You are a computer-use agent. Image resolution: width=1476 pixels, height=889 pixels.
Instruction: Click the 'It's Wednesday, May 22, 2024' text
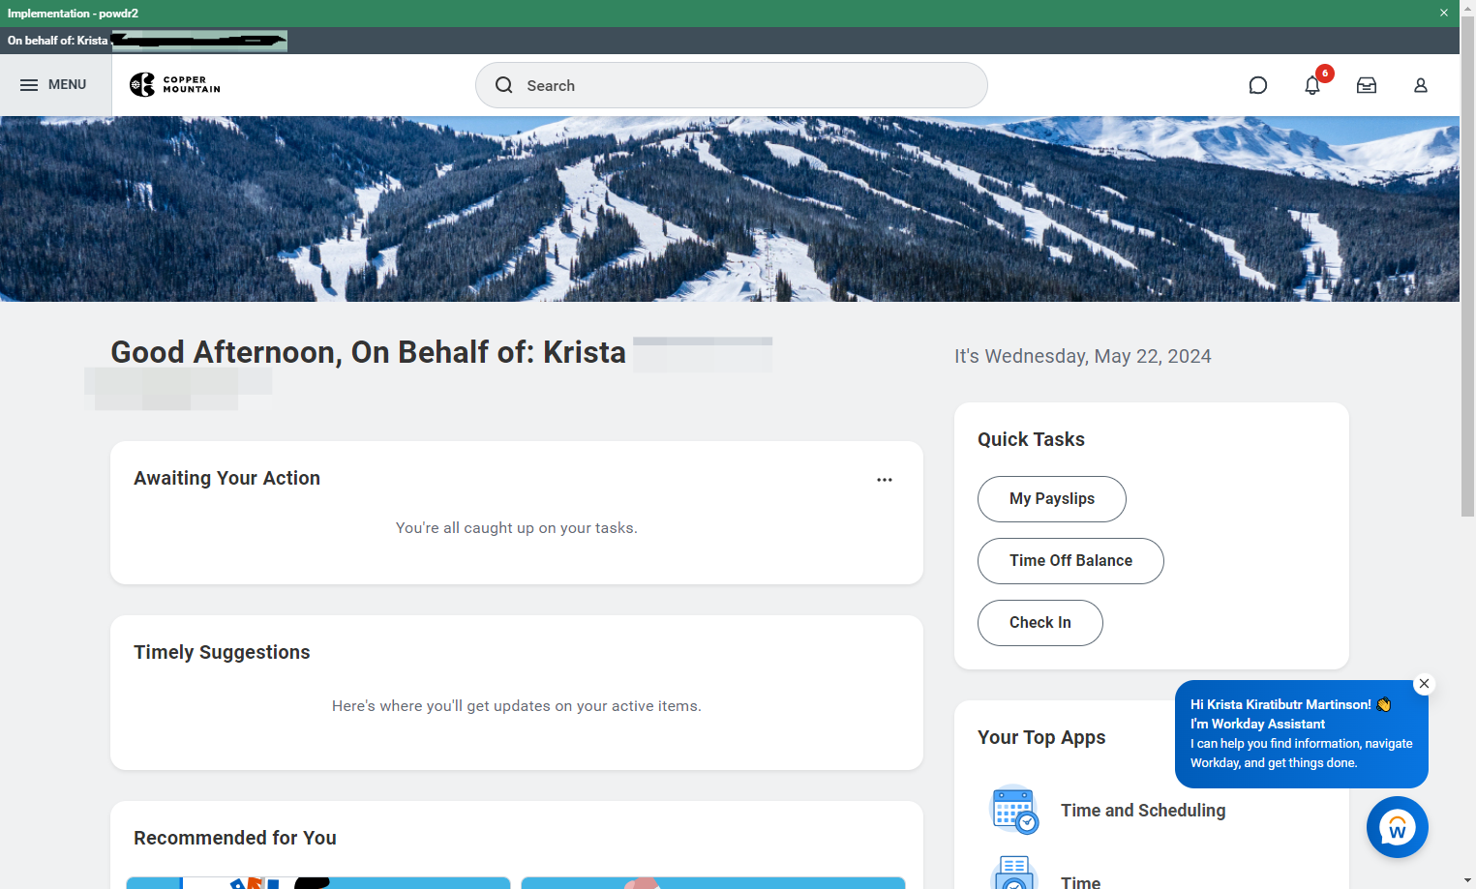(x=1083, y=356)
